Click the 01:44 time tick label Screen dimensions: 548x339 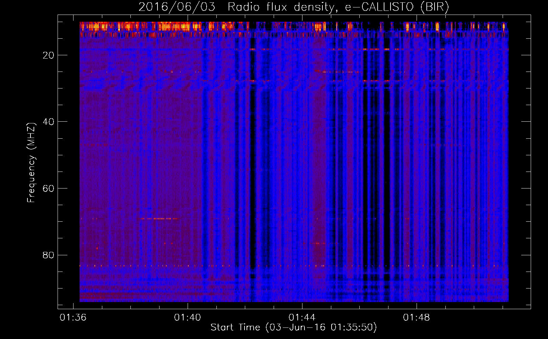(x=302, y=318)
